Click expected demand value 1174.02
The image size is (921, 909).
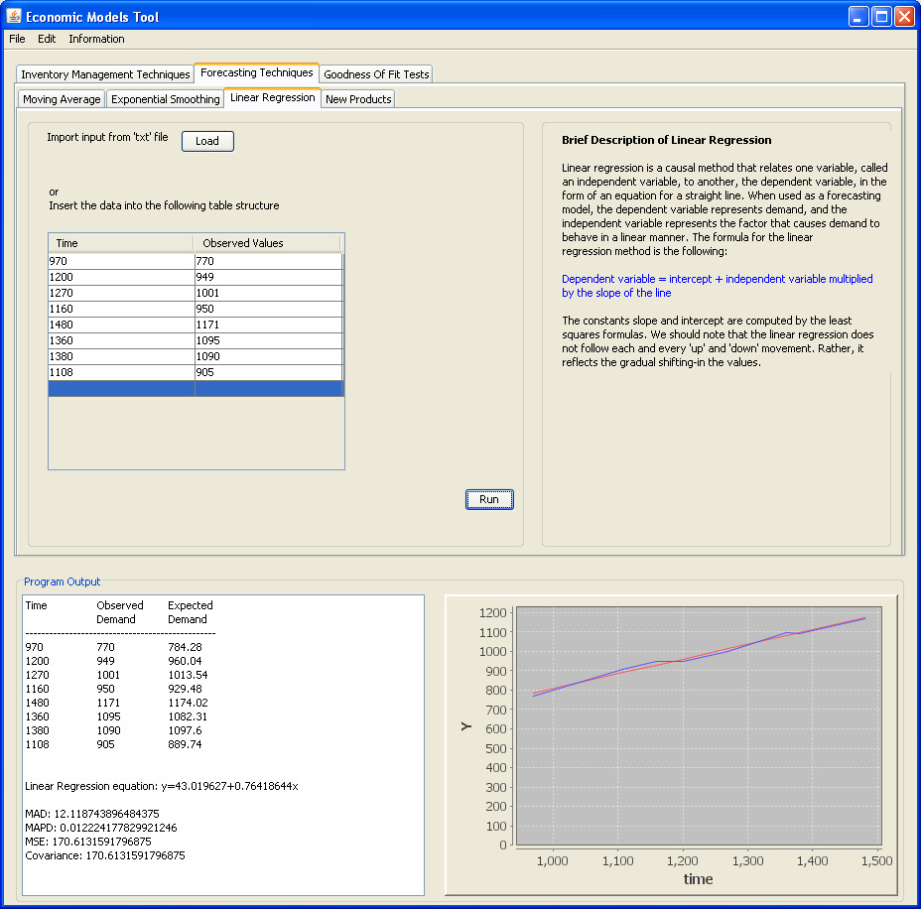tap(188, 703)
